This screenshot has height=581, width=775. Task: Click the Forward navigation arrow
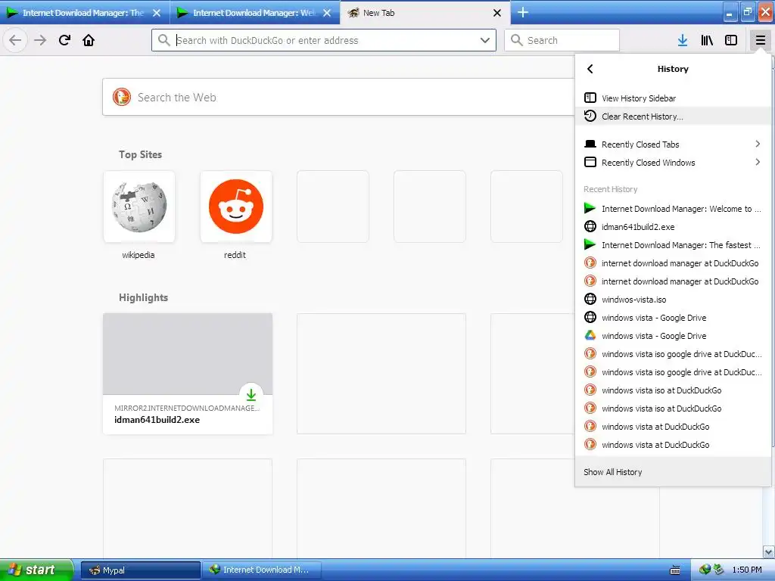point(40,40)
